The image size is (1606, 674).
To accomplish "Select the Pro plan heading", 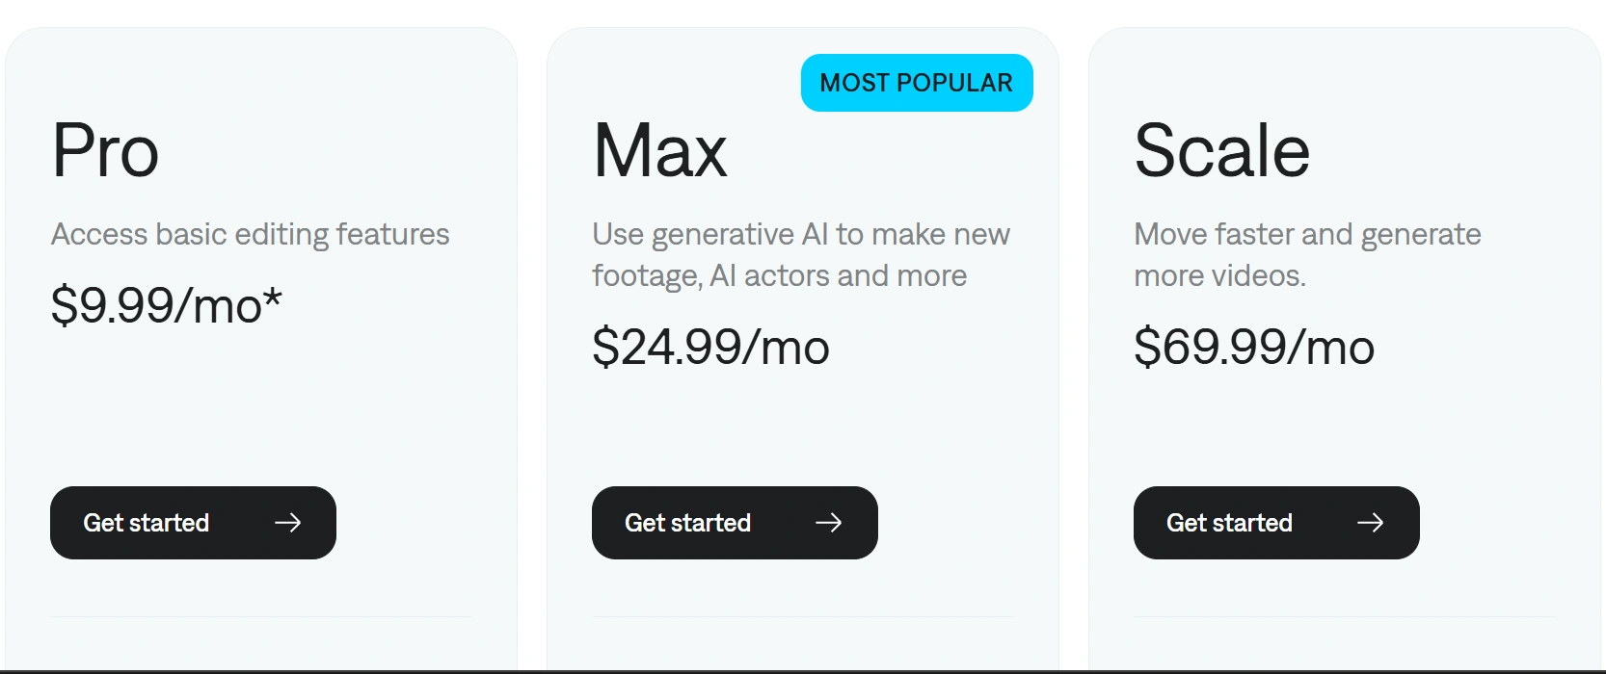I will [x=105, y=151].
